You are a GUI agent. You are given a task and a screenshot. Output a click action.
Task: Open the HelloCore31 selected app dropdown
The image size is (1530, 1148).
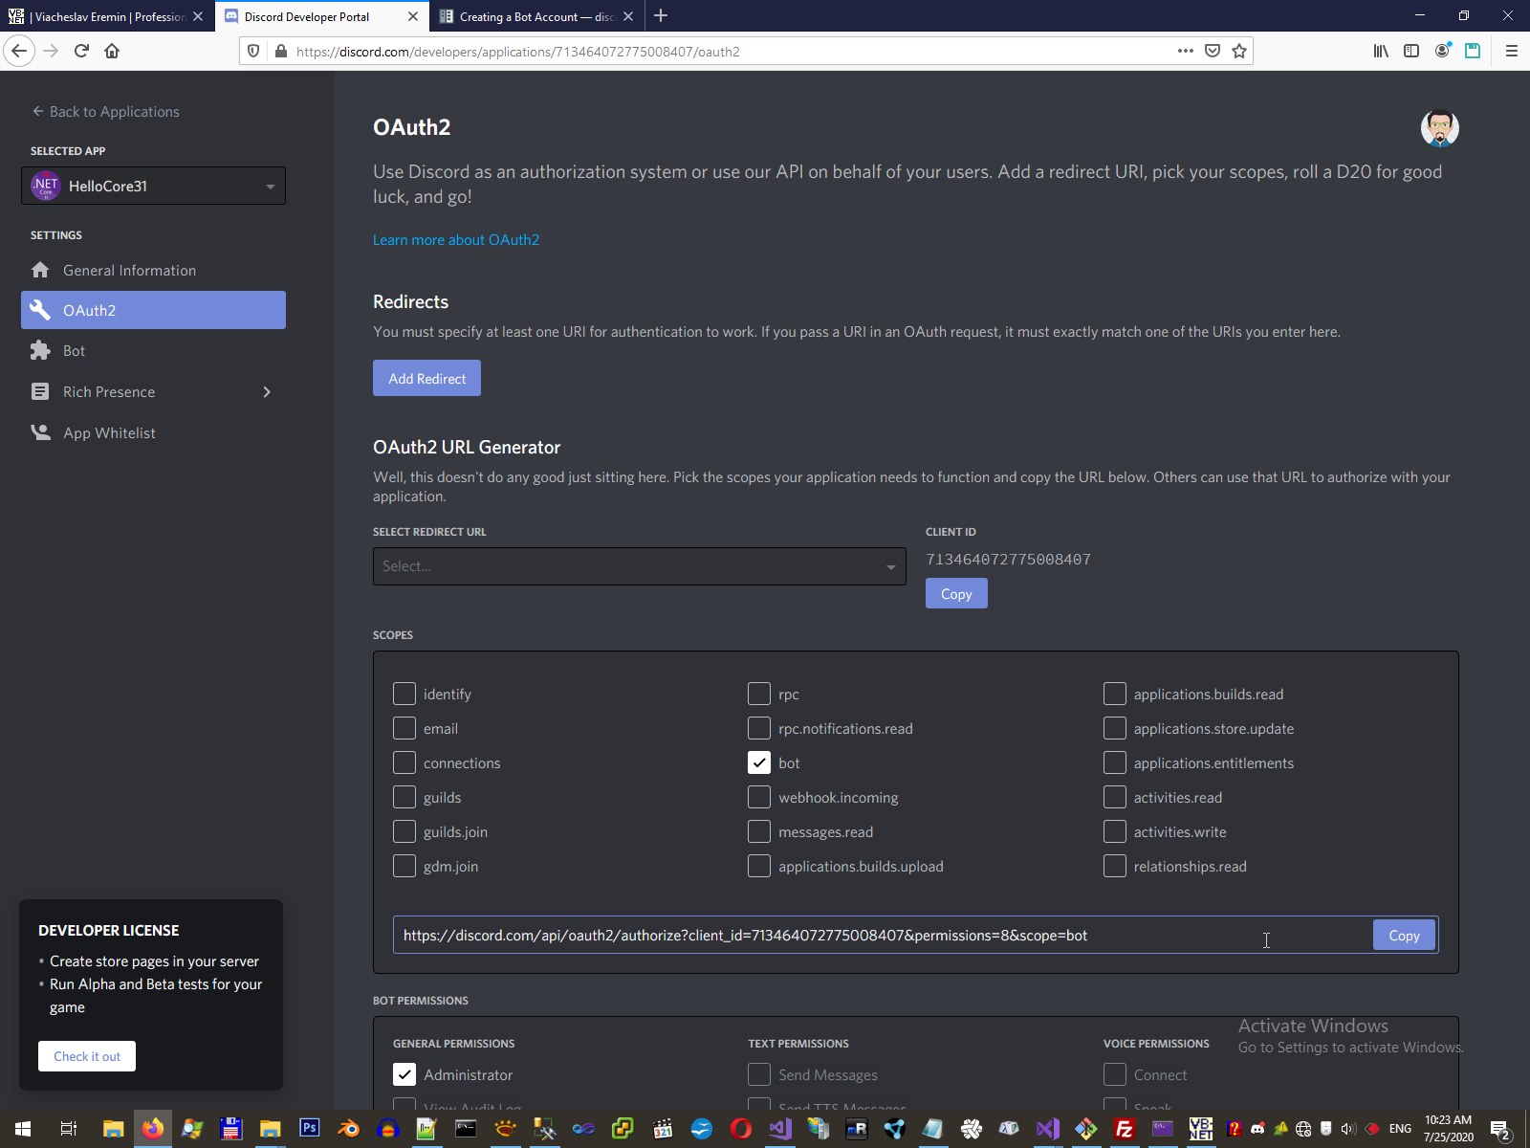coord(153,186)
